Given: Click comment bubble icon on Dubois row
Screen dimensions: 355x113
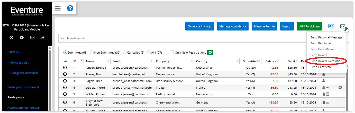Looking at the screenshot, I should [x=340, y=88].
